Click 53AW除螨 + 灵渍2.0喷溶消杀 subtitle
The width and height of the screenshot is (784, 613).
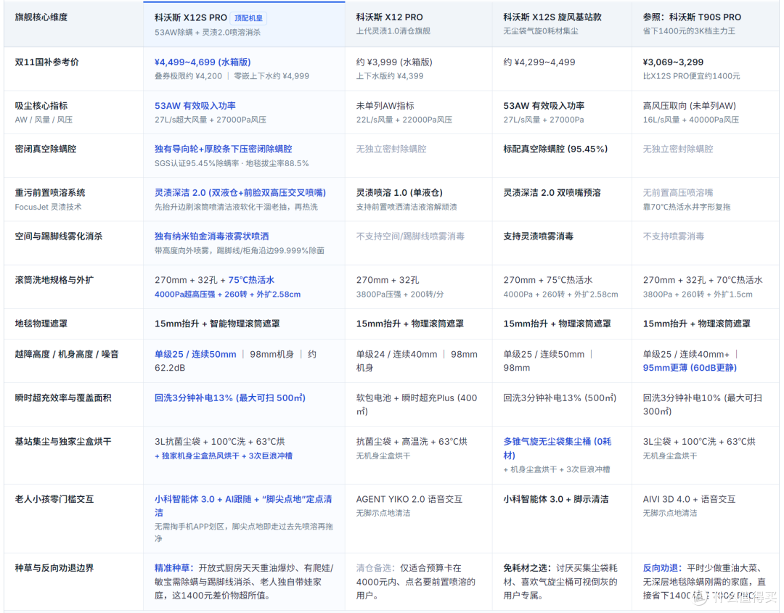pyautogui.click(x=207, y=32)
